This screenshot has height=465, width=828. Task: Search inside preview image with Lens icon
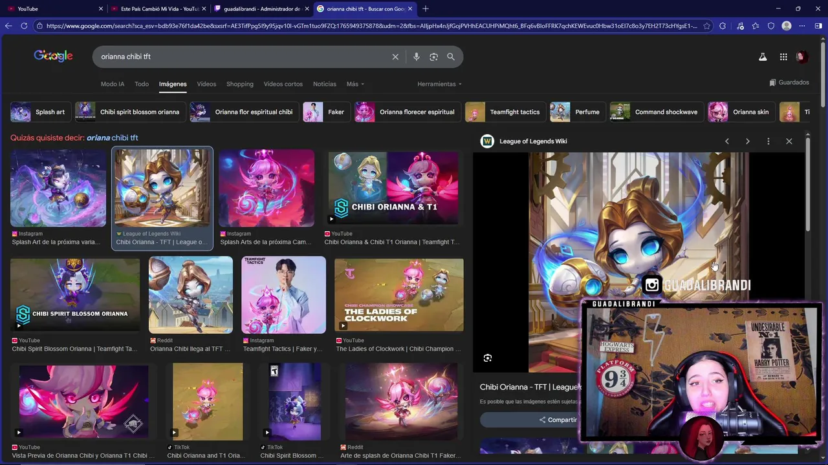click(x=488, y=358)
